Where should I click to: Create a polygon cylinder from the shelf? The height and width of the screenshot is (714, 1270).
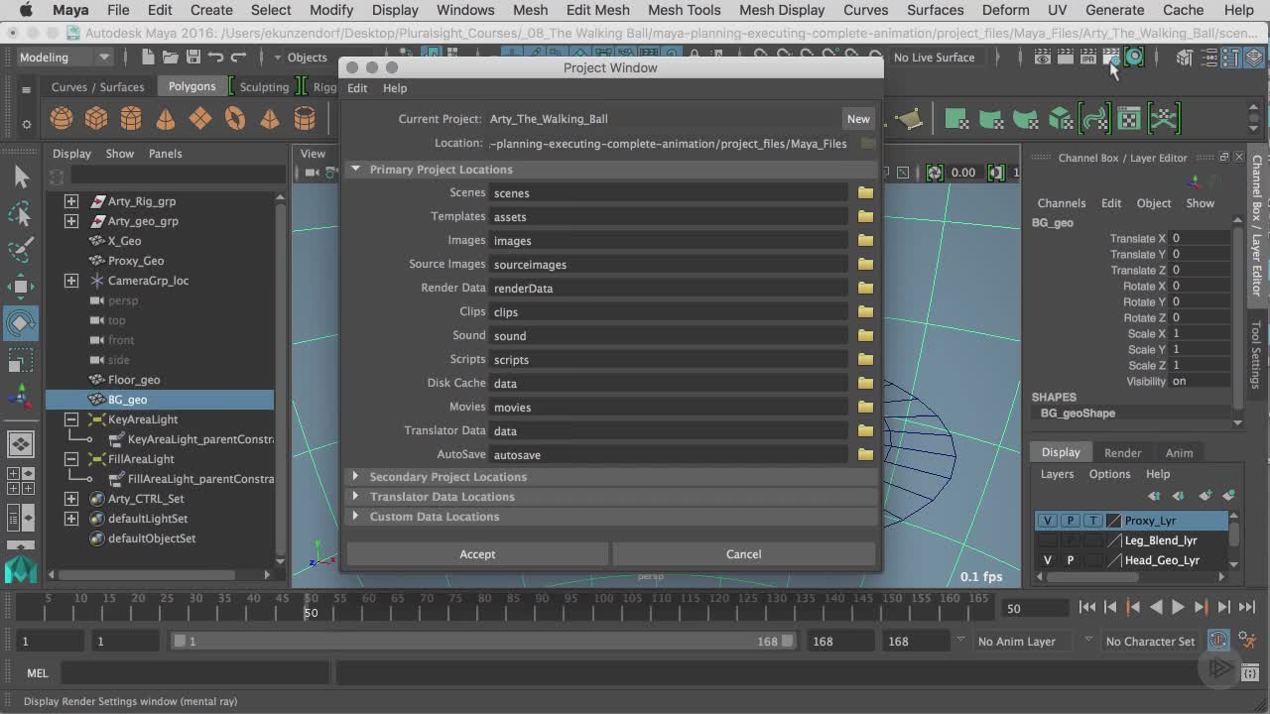click(x=131, y=119)
